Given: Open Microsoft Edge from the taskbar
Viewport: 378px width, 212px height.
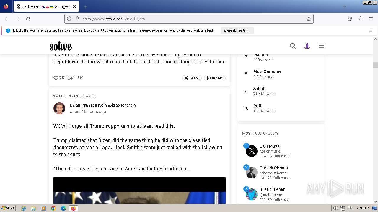Looking at the screenshot, I should 63,208.
